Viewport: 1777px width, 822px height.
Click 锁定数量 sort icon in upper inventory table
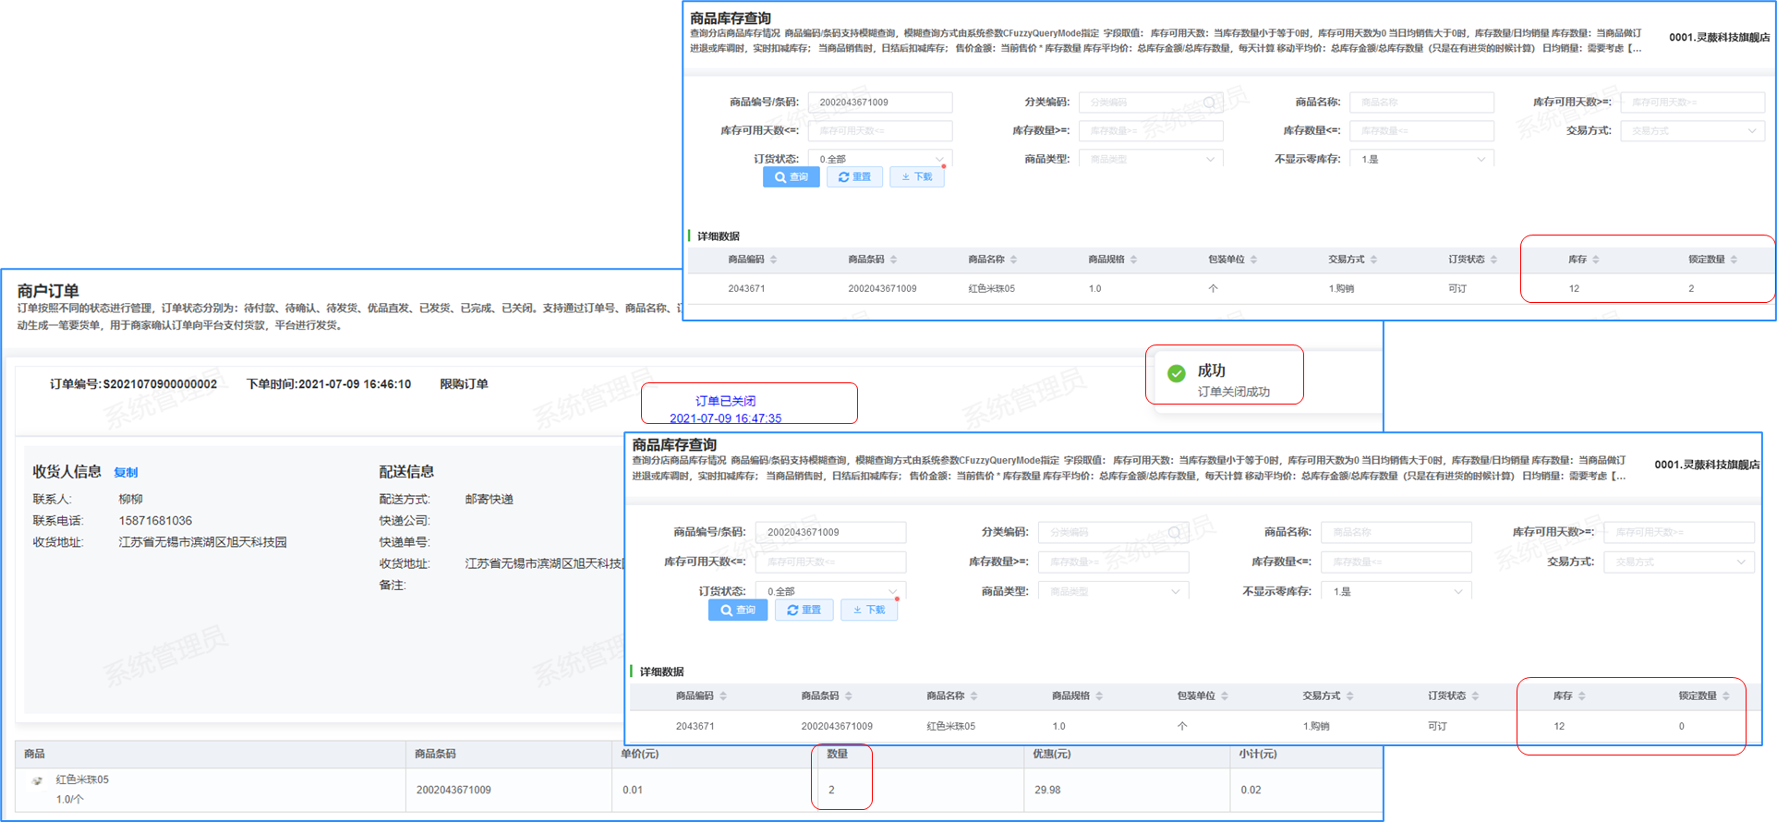point(1735,260)
